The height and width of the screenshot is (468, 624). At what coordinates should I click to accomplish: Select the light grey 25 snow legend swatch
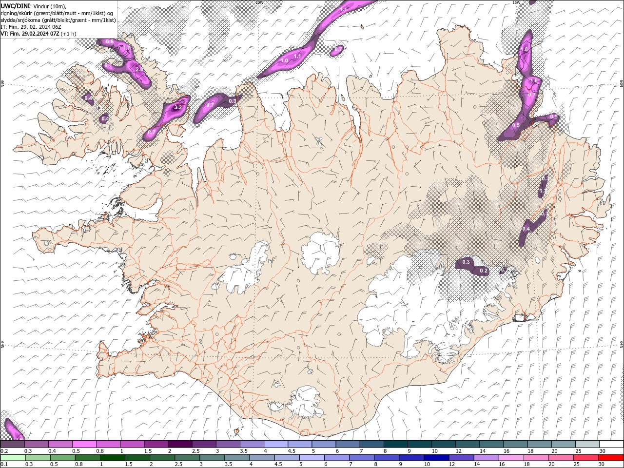pyautogui.click(x=587, y=444)
